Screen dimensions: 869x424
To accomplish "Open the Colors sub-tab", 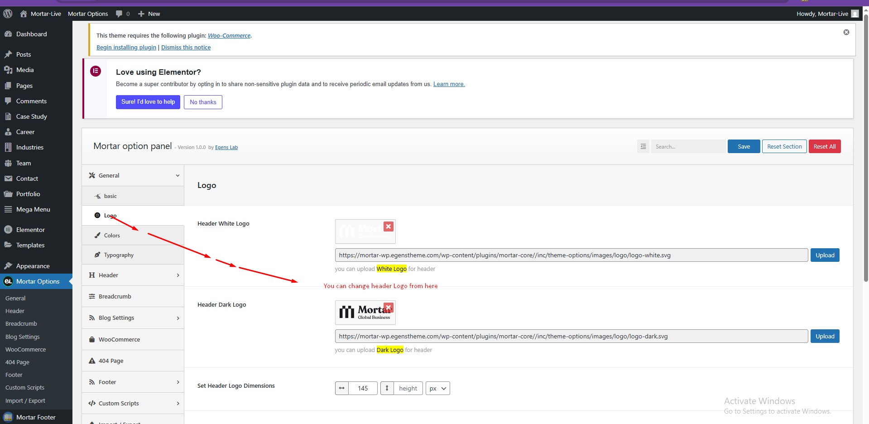I will (x=133, y=235).
